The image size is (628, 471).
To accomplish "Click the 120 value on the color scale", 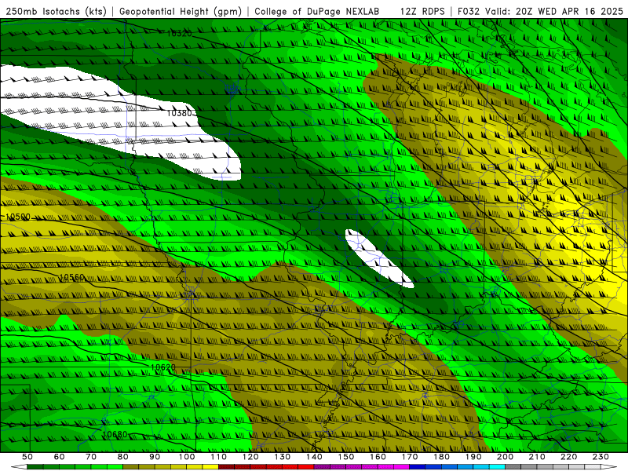I will point(250,457).
